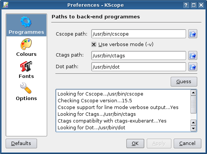Click the KScope title bar app icon

tap(6, 5)
